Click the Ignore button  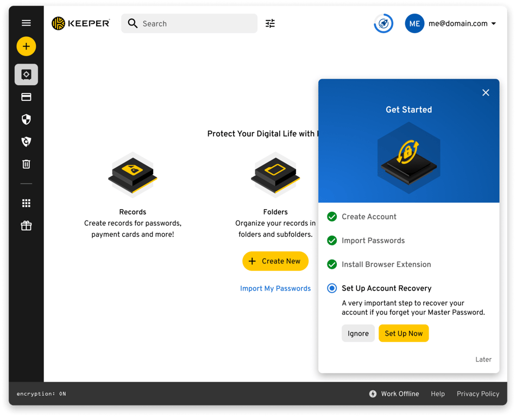tap(358, 333)
